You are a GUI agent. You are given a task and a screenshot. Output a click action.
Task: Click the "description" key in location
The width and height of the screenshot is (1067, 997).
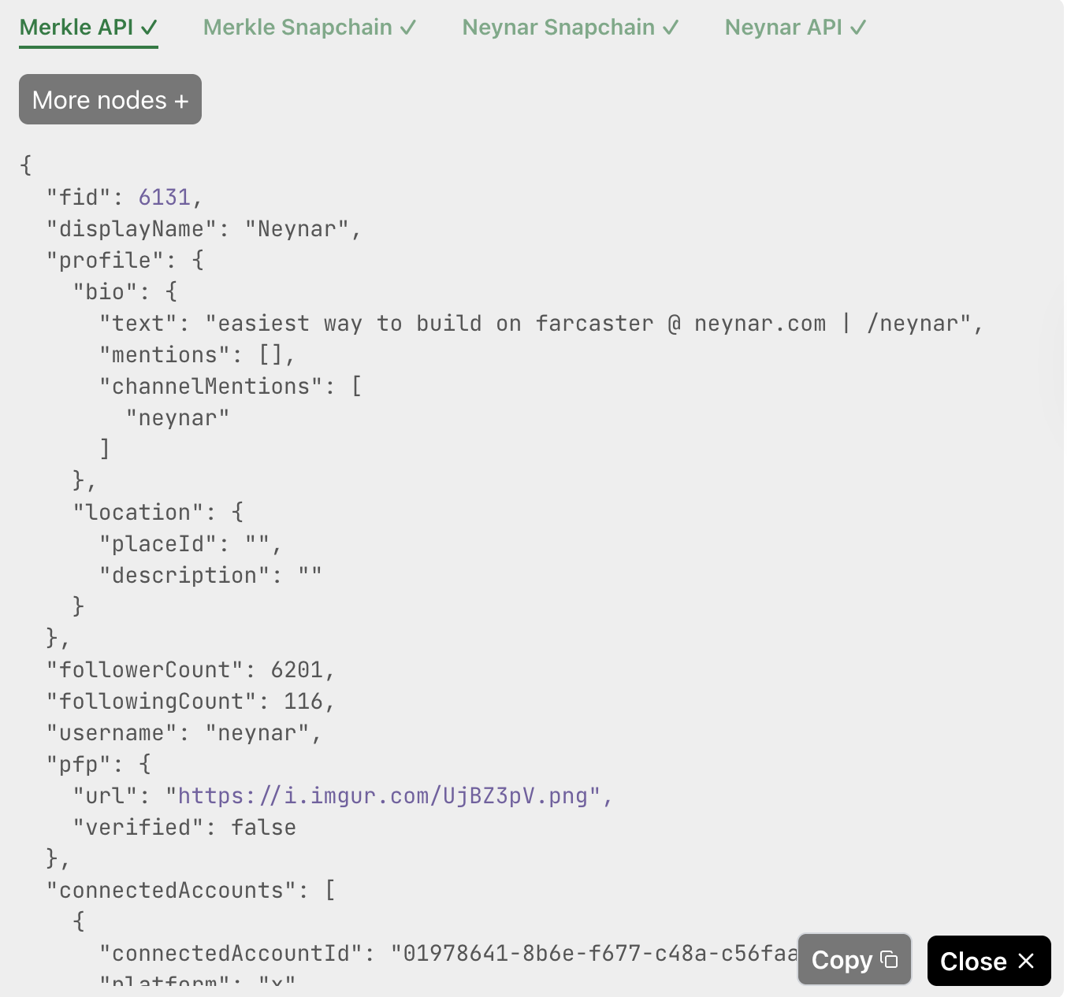[x=184, y=576]
